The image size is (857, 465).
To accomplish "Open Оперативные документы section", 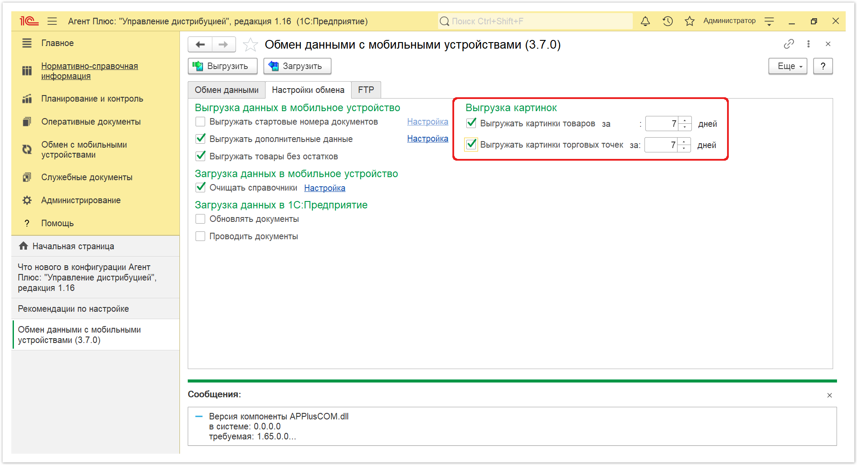I will [x=91, y=122].
